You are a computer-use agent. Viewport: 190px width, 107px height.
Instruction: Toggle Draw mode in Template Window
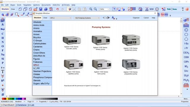tap(45, 18)
